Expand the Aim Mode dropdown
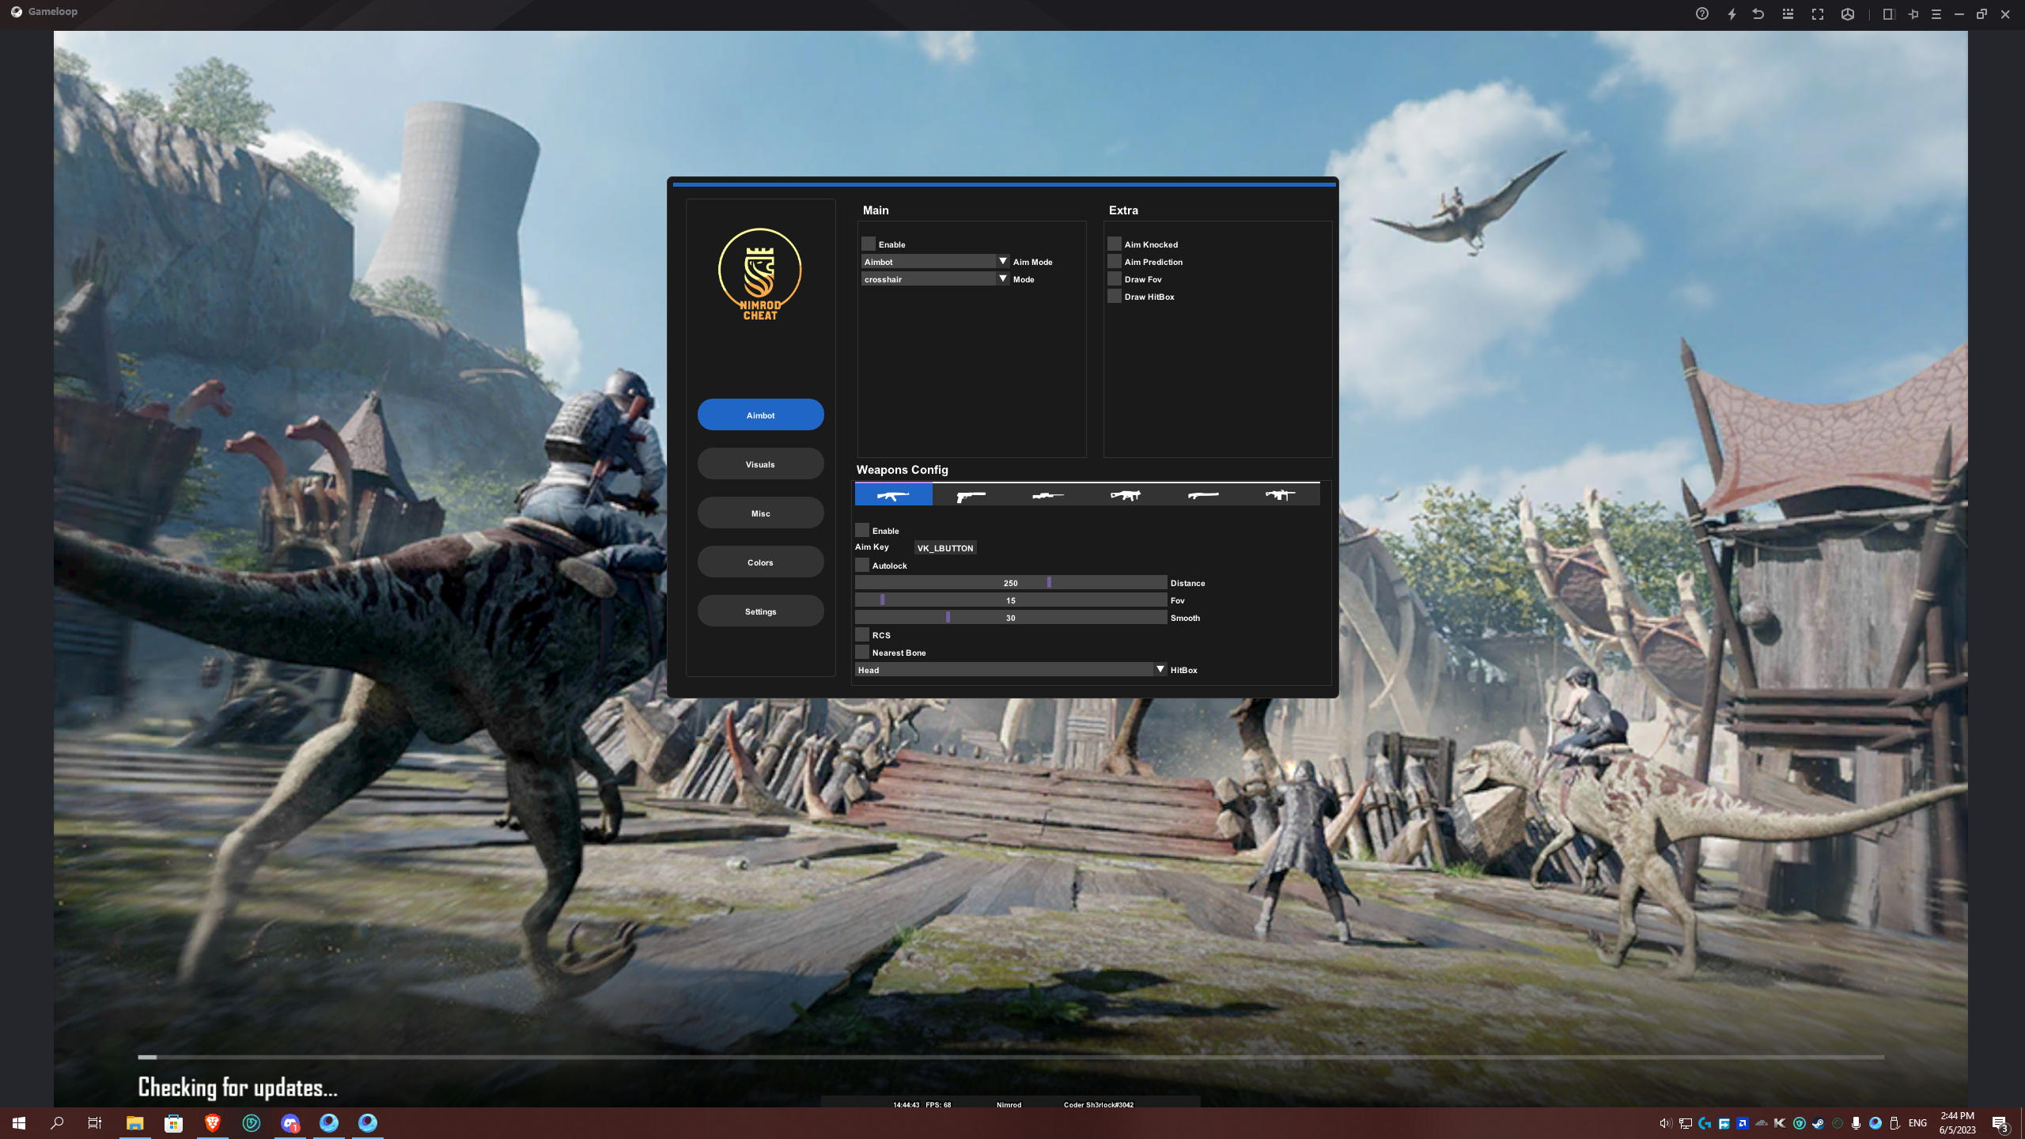Image resolution: width=2025 pixels, height=1139 pixels. pyautogui.click(x=935, y=261)
